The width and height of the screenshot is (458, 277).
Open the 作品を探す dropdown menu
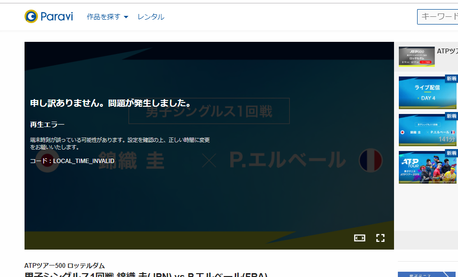(107, 17)
